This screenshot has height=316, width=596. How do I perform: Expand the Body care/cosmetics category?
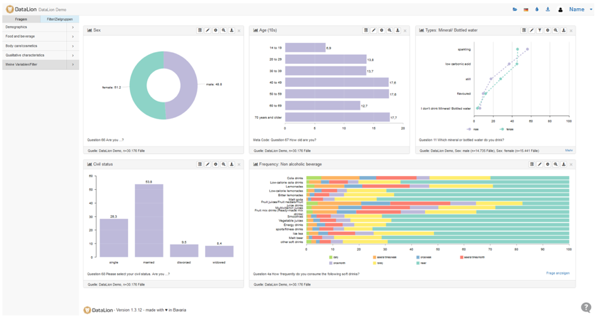(40, 46)
